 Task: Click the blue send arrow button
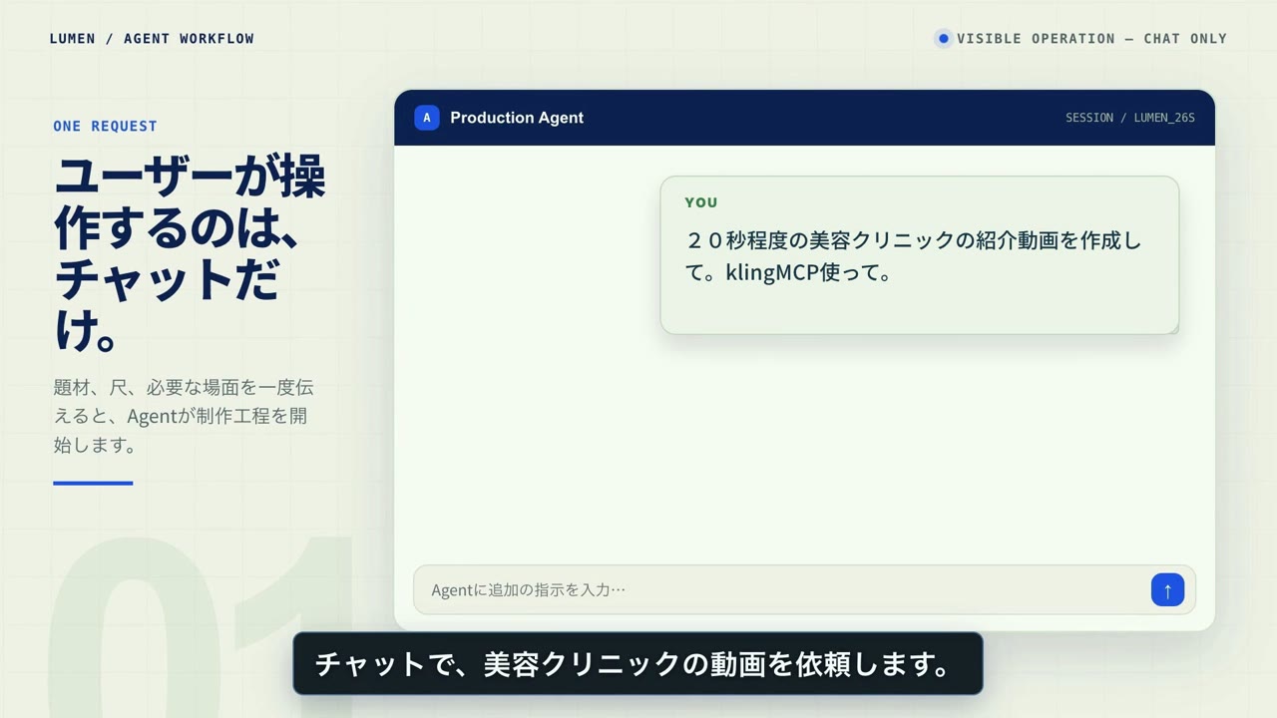(1167, 589)
